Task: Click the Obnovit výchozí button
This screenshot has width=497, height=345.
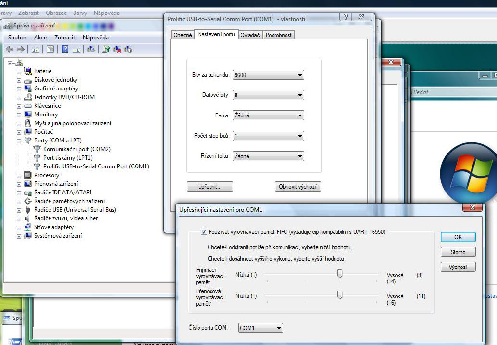Action: [298, 187]
